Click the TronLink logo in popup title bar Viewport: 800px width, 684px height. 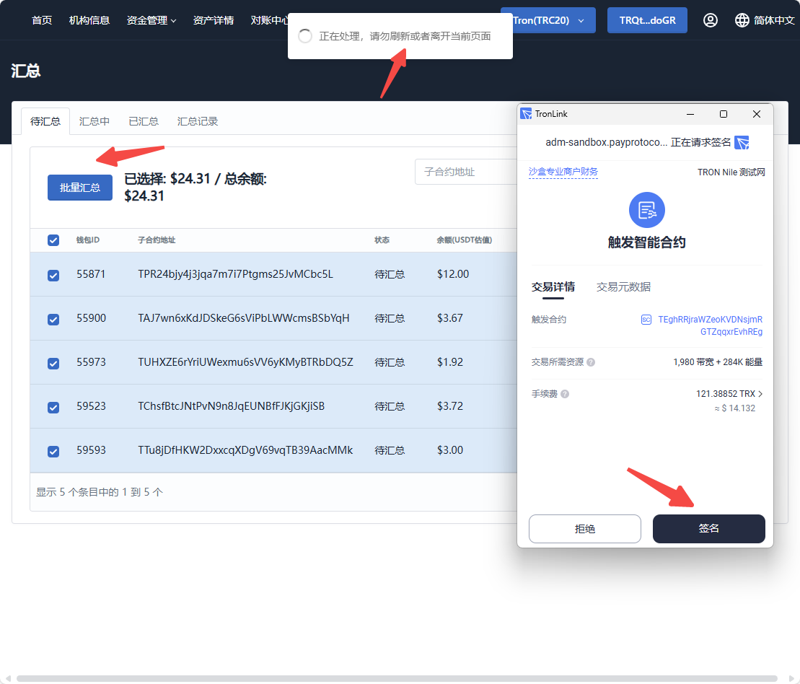click(x=525, y=114)
